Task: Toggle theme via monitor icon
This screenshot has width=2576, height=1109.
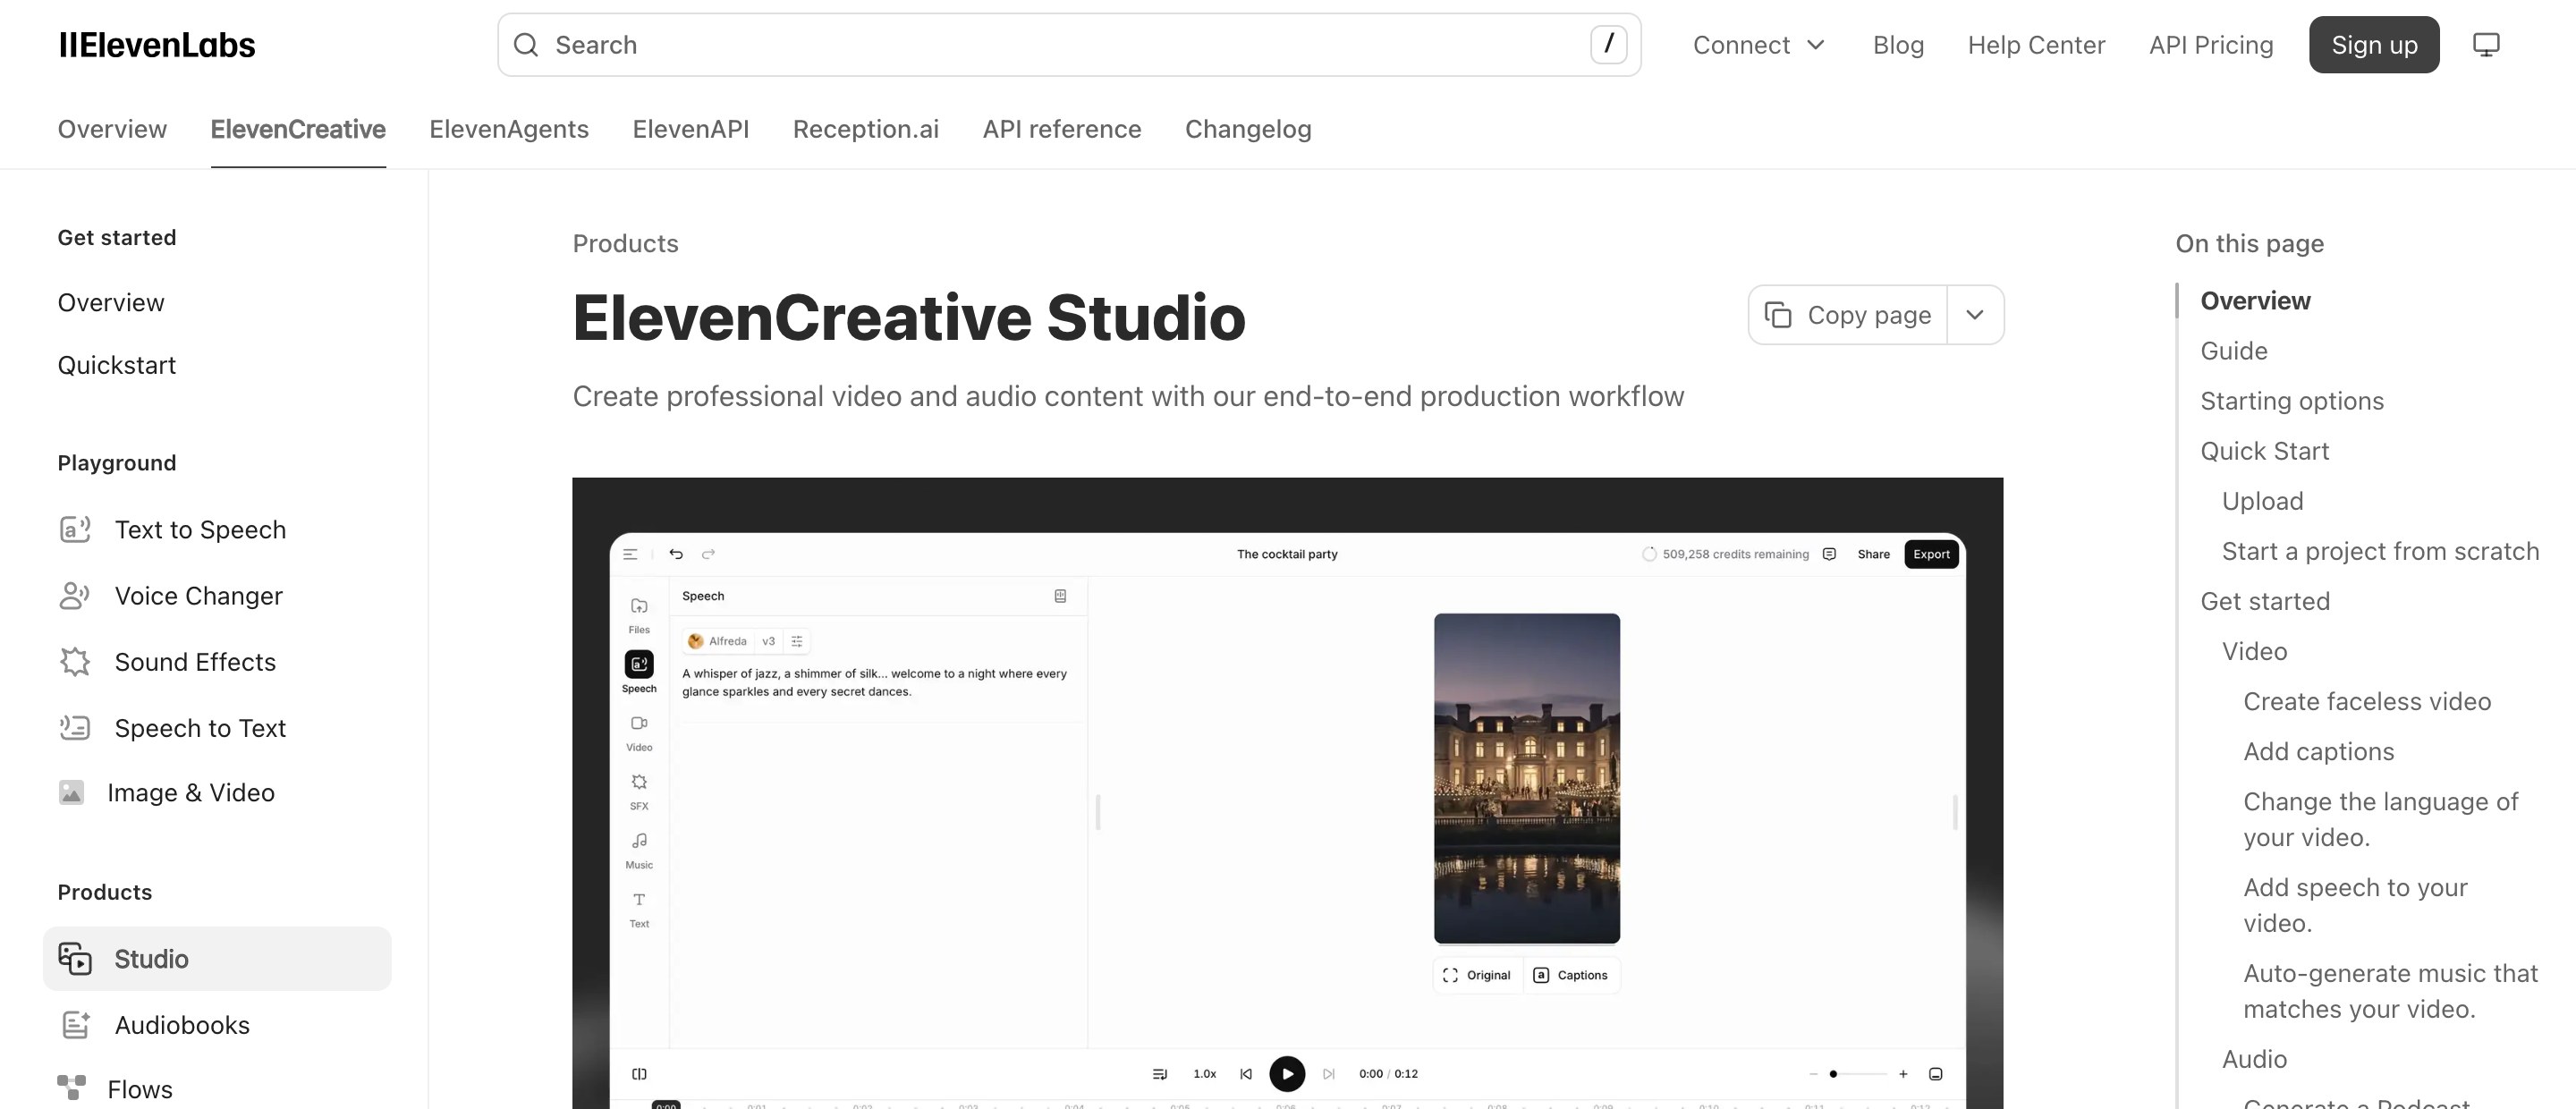Action: click(x=2486, y=45)
